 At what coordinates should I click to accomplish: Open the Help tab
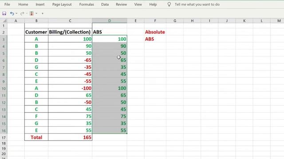[x=153, y=4]
